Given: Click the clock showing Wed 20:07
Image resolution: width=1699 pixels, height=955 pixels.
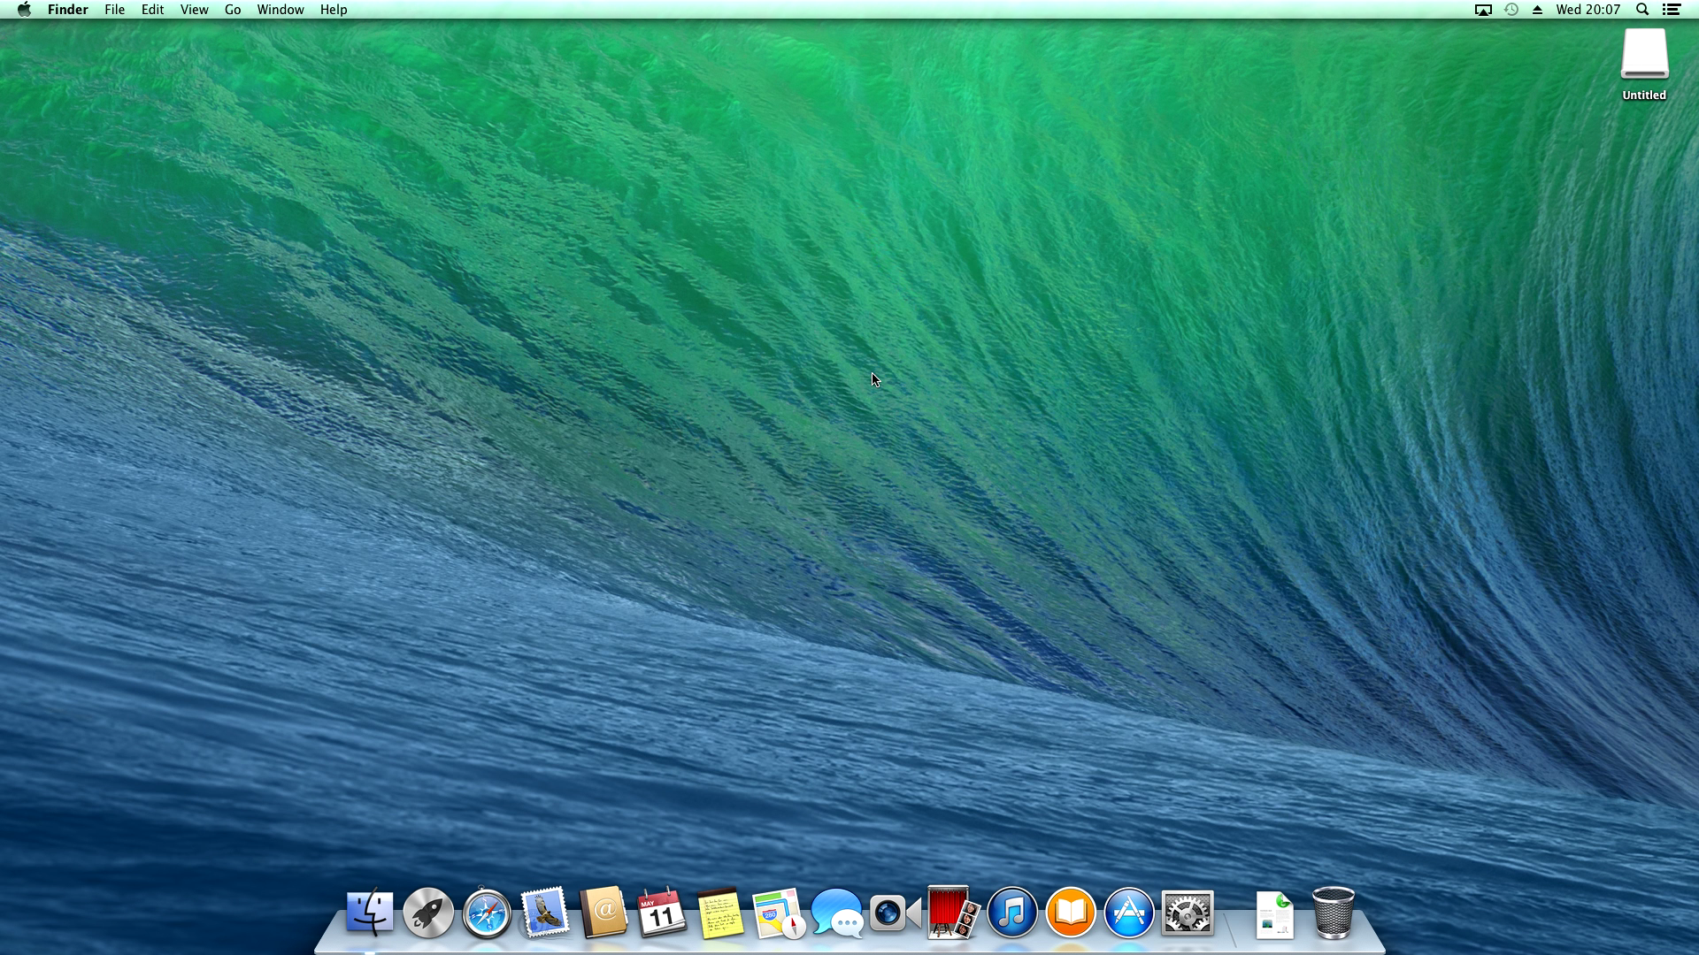Looking at the screenshot, I should tap(1588, 10).
